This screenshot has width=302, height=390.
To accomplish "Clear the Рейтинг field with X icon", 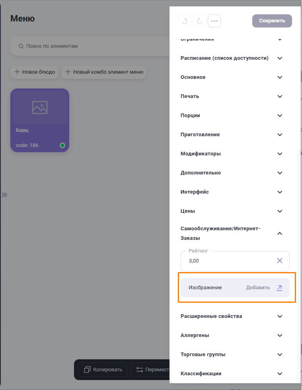I will click(x=280, y=261).
